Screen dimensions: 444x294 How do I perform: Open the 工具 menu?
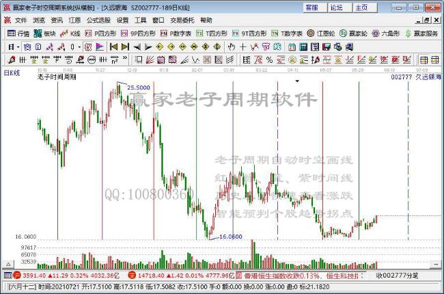(141, 20)
